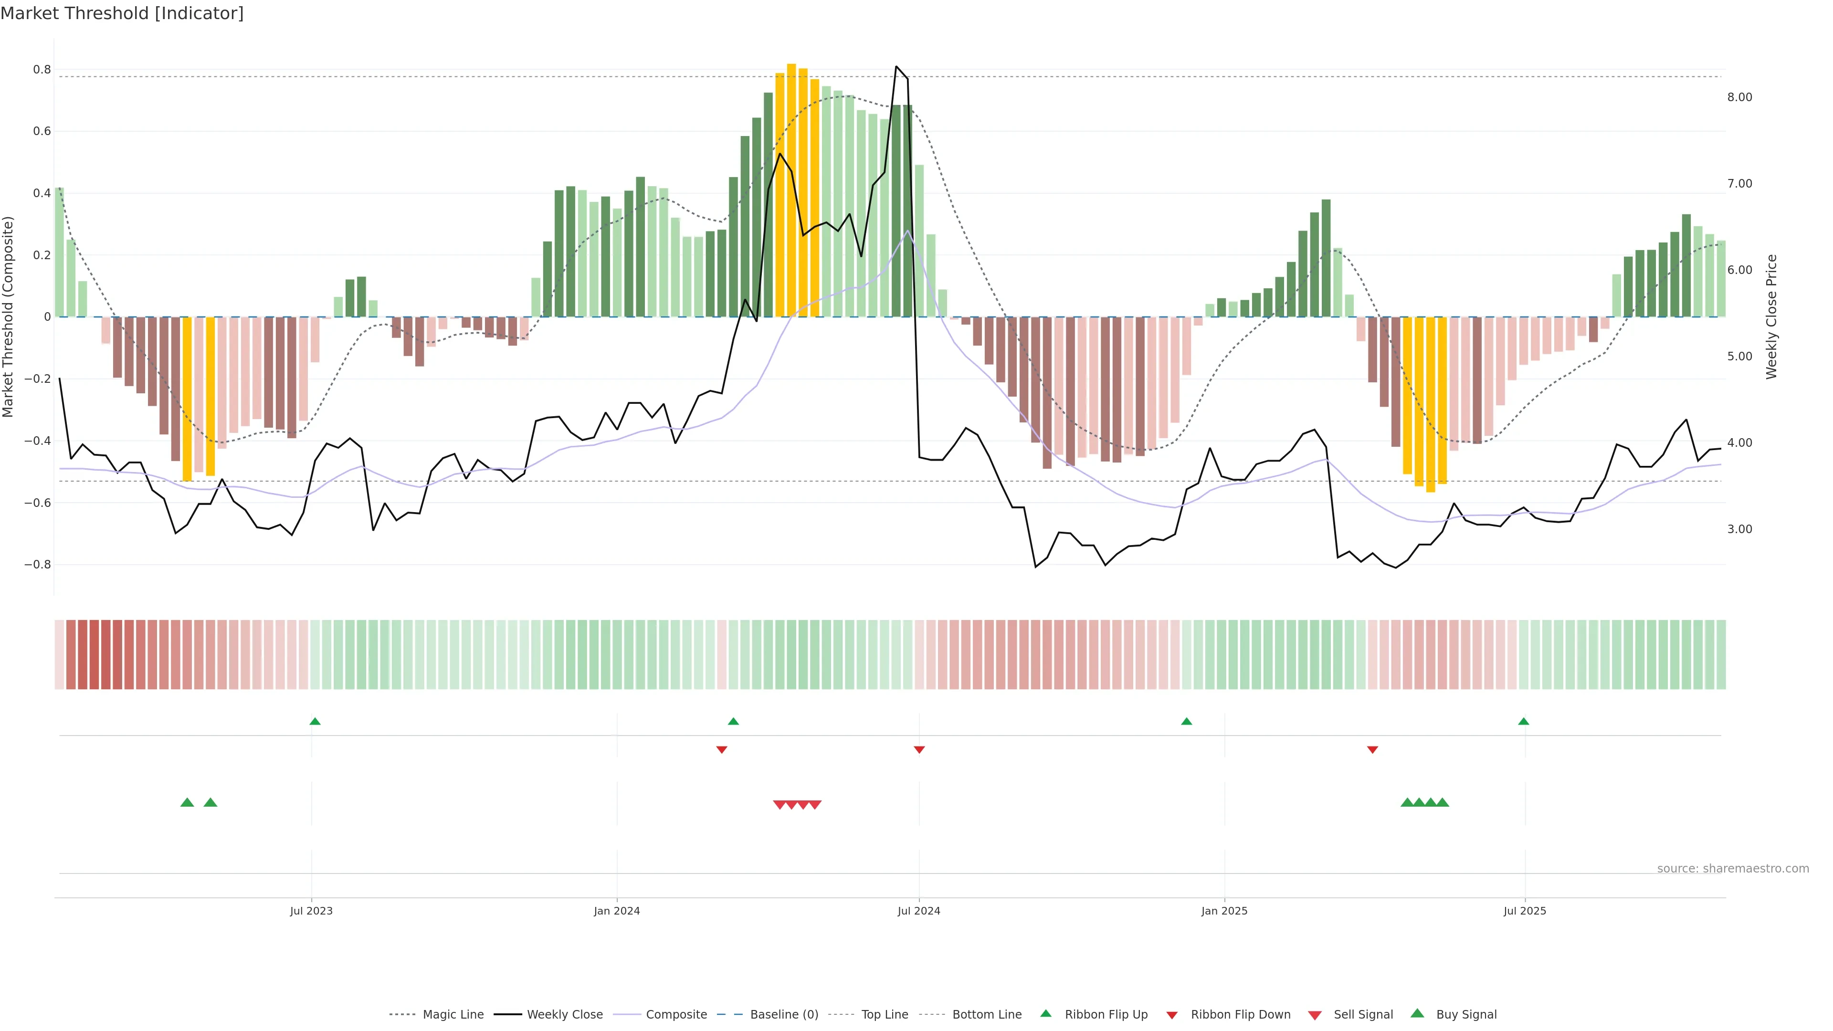Click the Market Threshold [Indicator] chart title

122,13
